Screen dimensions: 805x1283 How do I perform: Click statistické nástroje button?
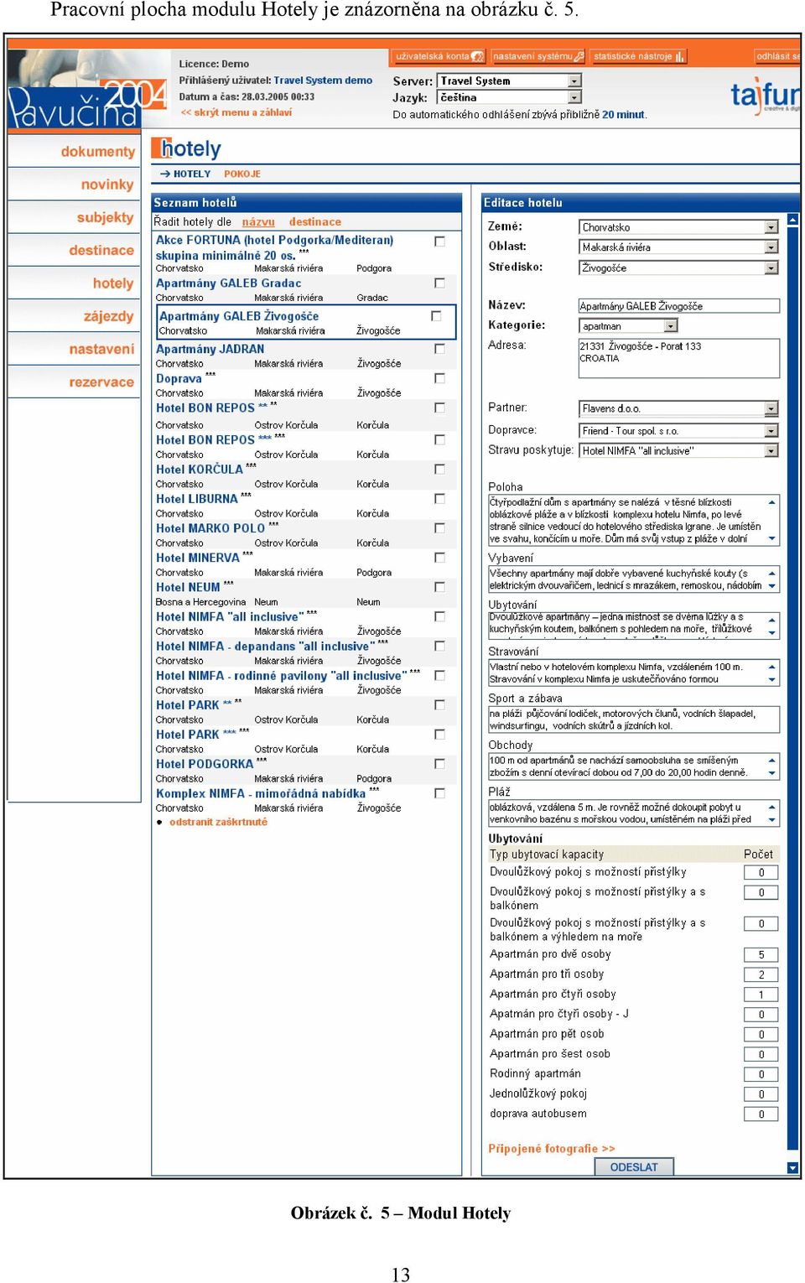(638, 57)
